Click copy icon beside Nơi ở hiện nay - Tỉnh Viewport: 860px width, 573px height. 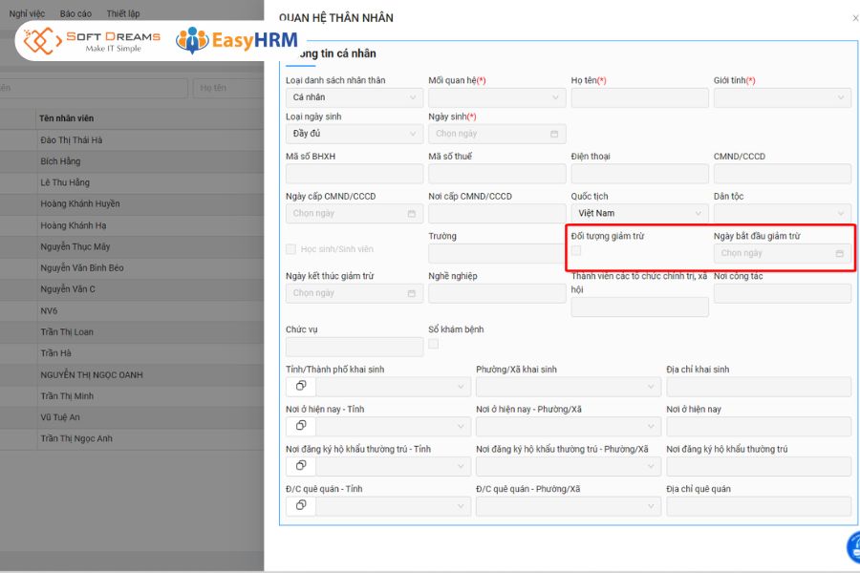(x=301, y=426)
